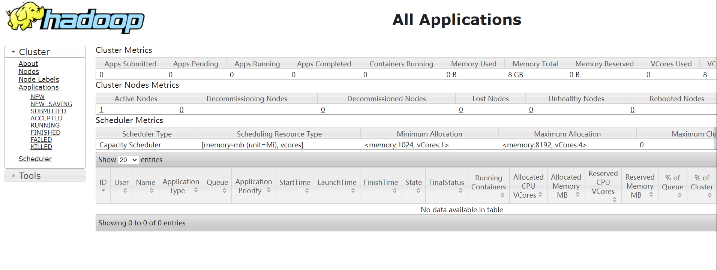Open the Node Labels page
Image resolution: width=717 pixels, height=270 pixels.
coord(39,79)
